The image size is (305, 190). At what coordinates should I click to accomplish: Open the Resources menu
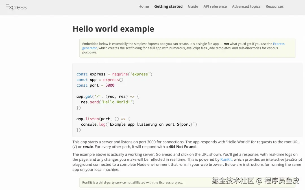(x=274, y=6)
